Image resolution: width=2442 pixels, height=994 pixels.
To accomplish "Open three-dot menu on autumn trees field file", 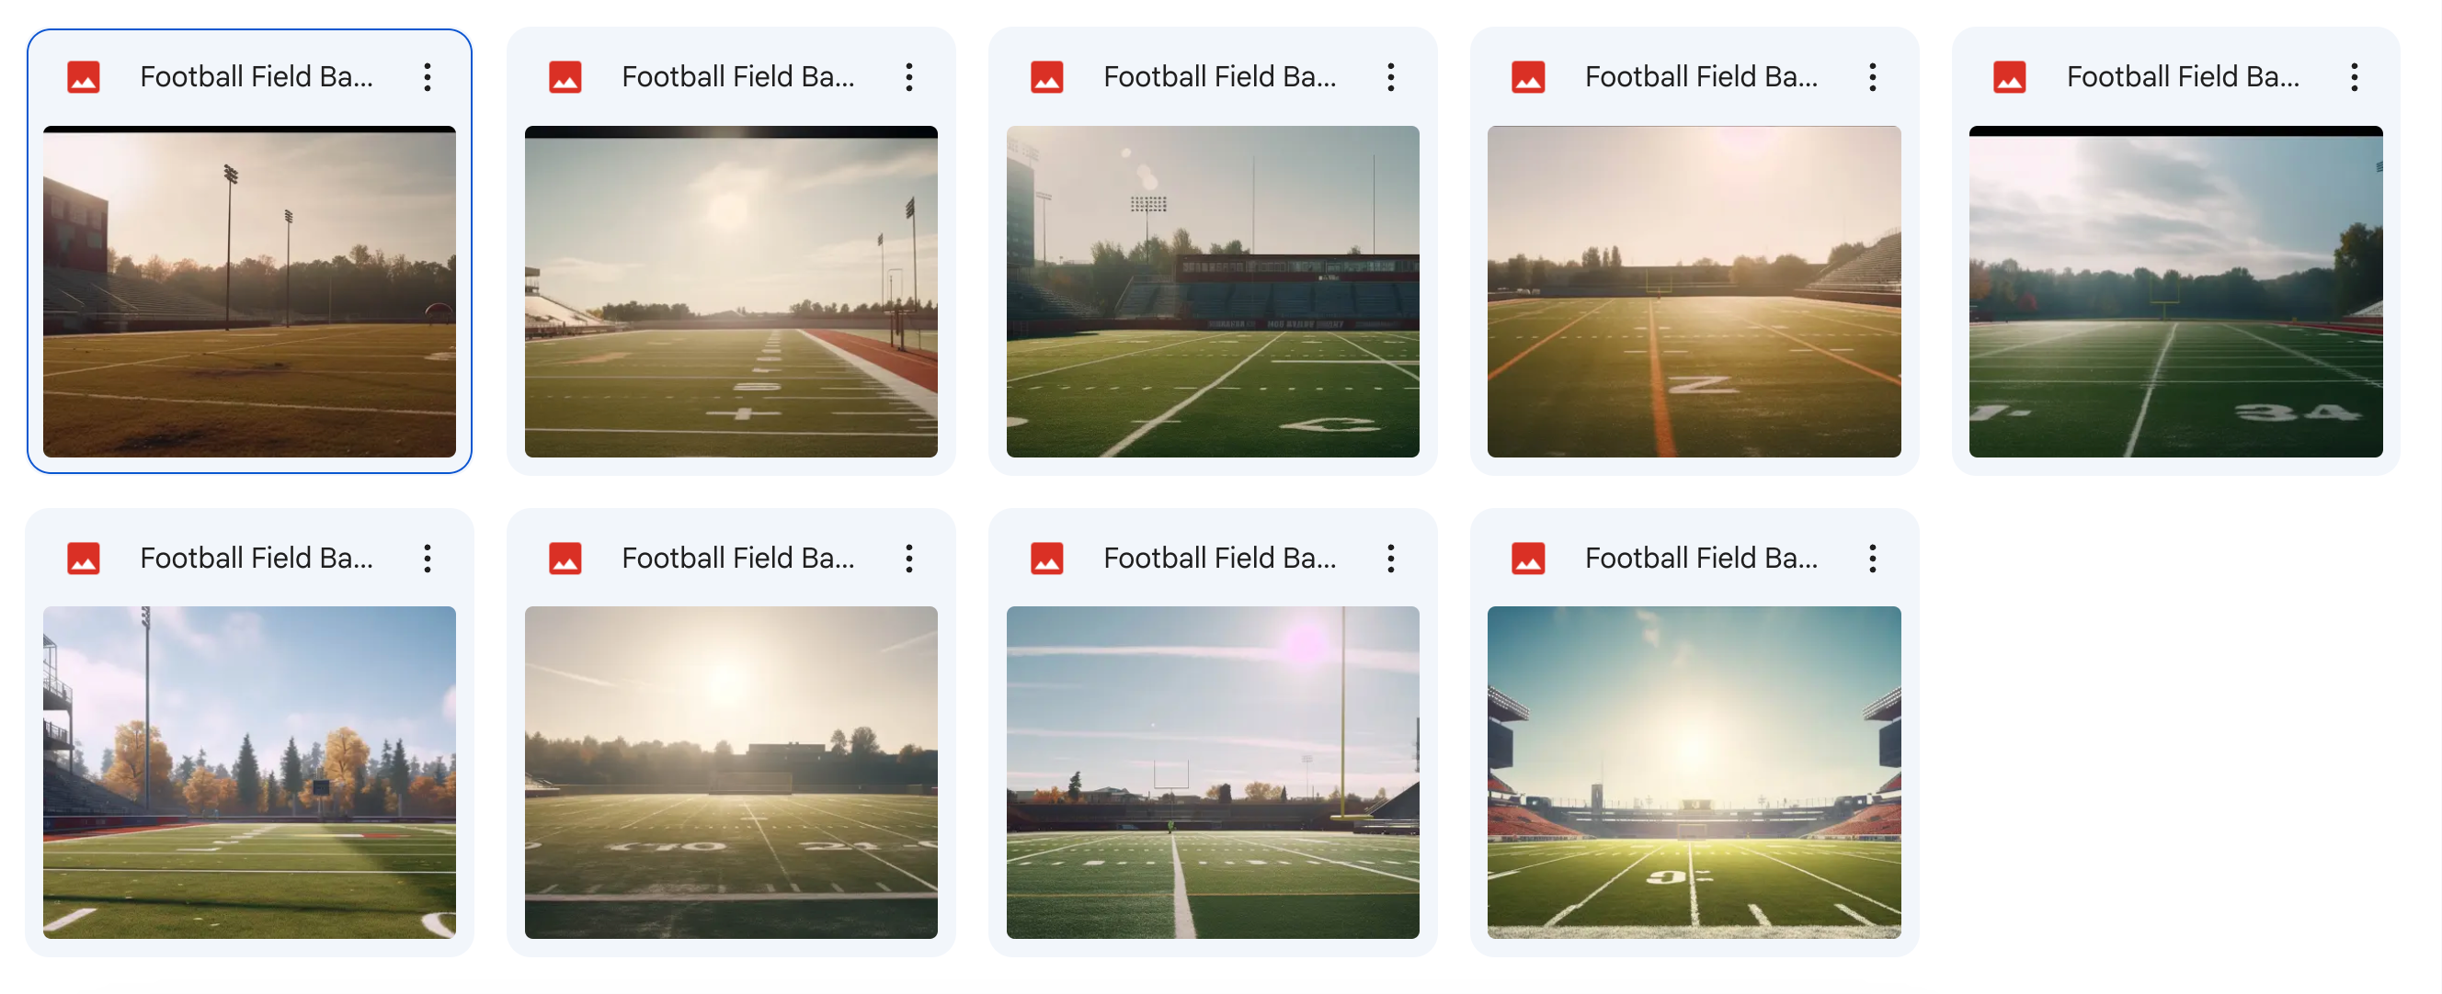I will tap(428, 559).
